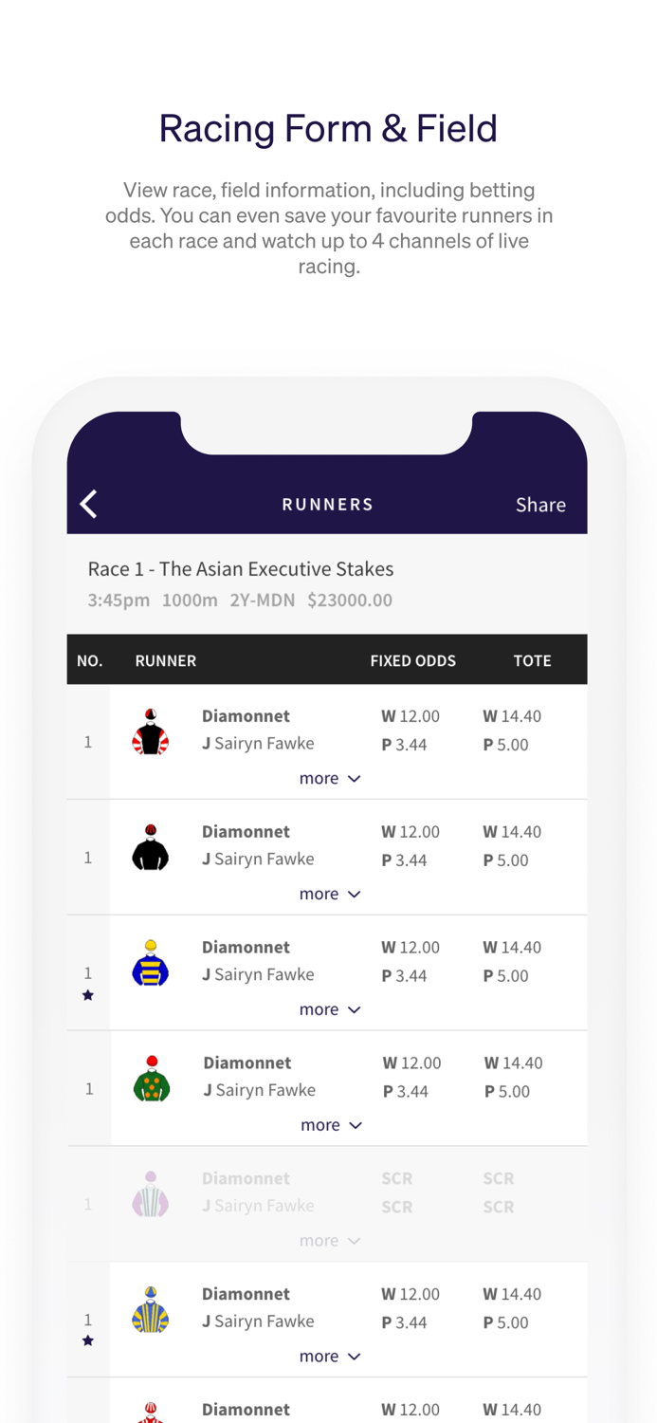This screenshot has height=1423, width=657.
Task: Unfavourite the starred runner six
Action: [87, 1341]
